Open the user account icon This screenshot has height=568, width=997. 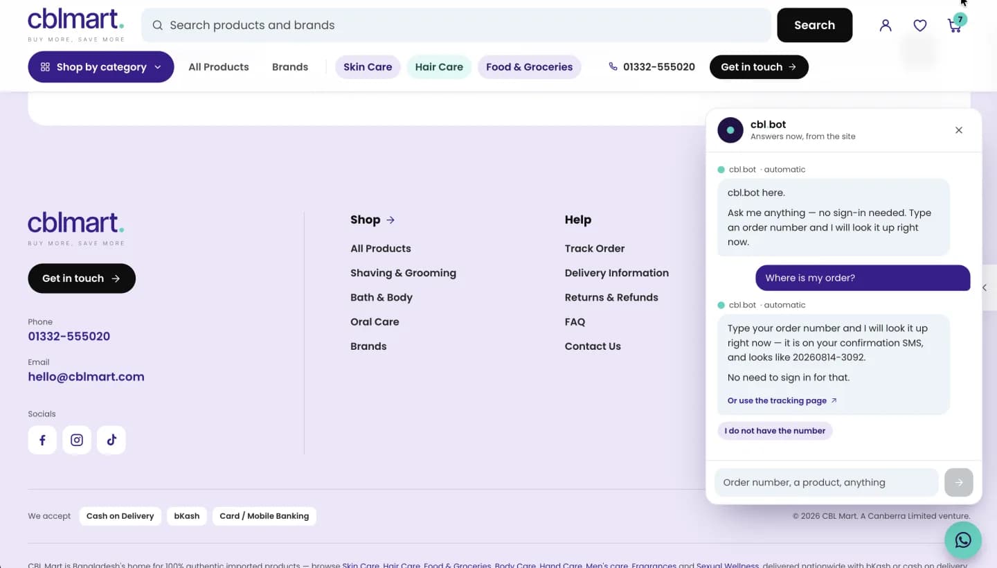click(x=886, y=26)
